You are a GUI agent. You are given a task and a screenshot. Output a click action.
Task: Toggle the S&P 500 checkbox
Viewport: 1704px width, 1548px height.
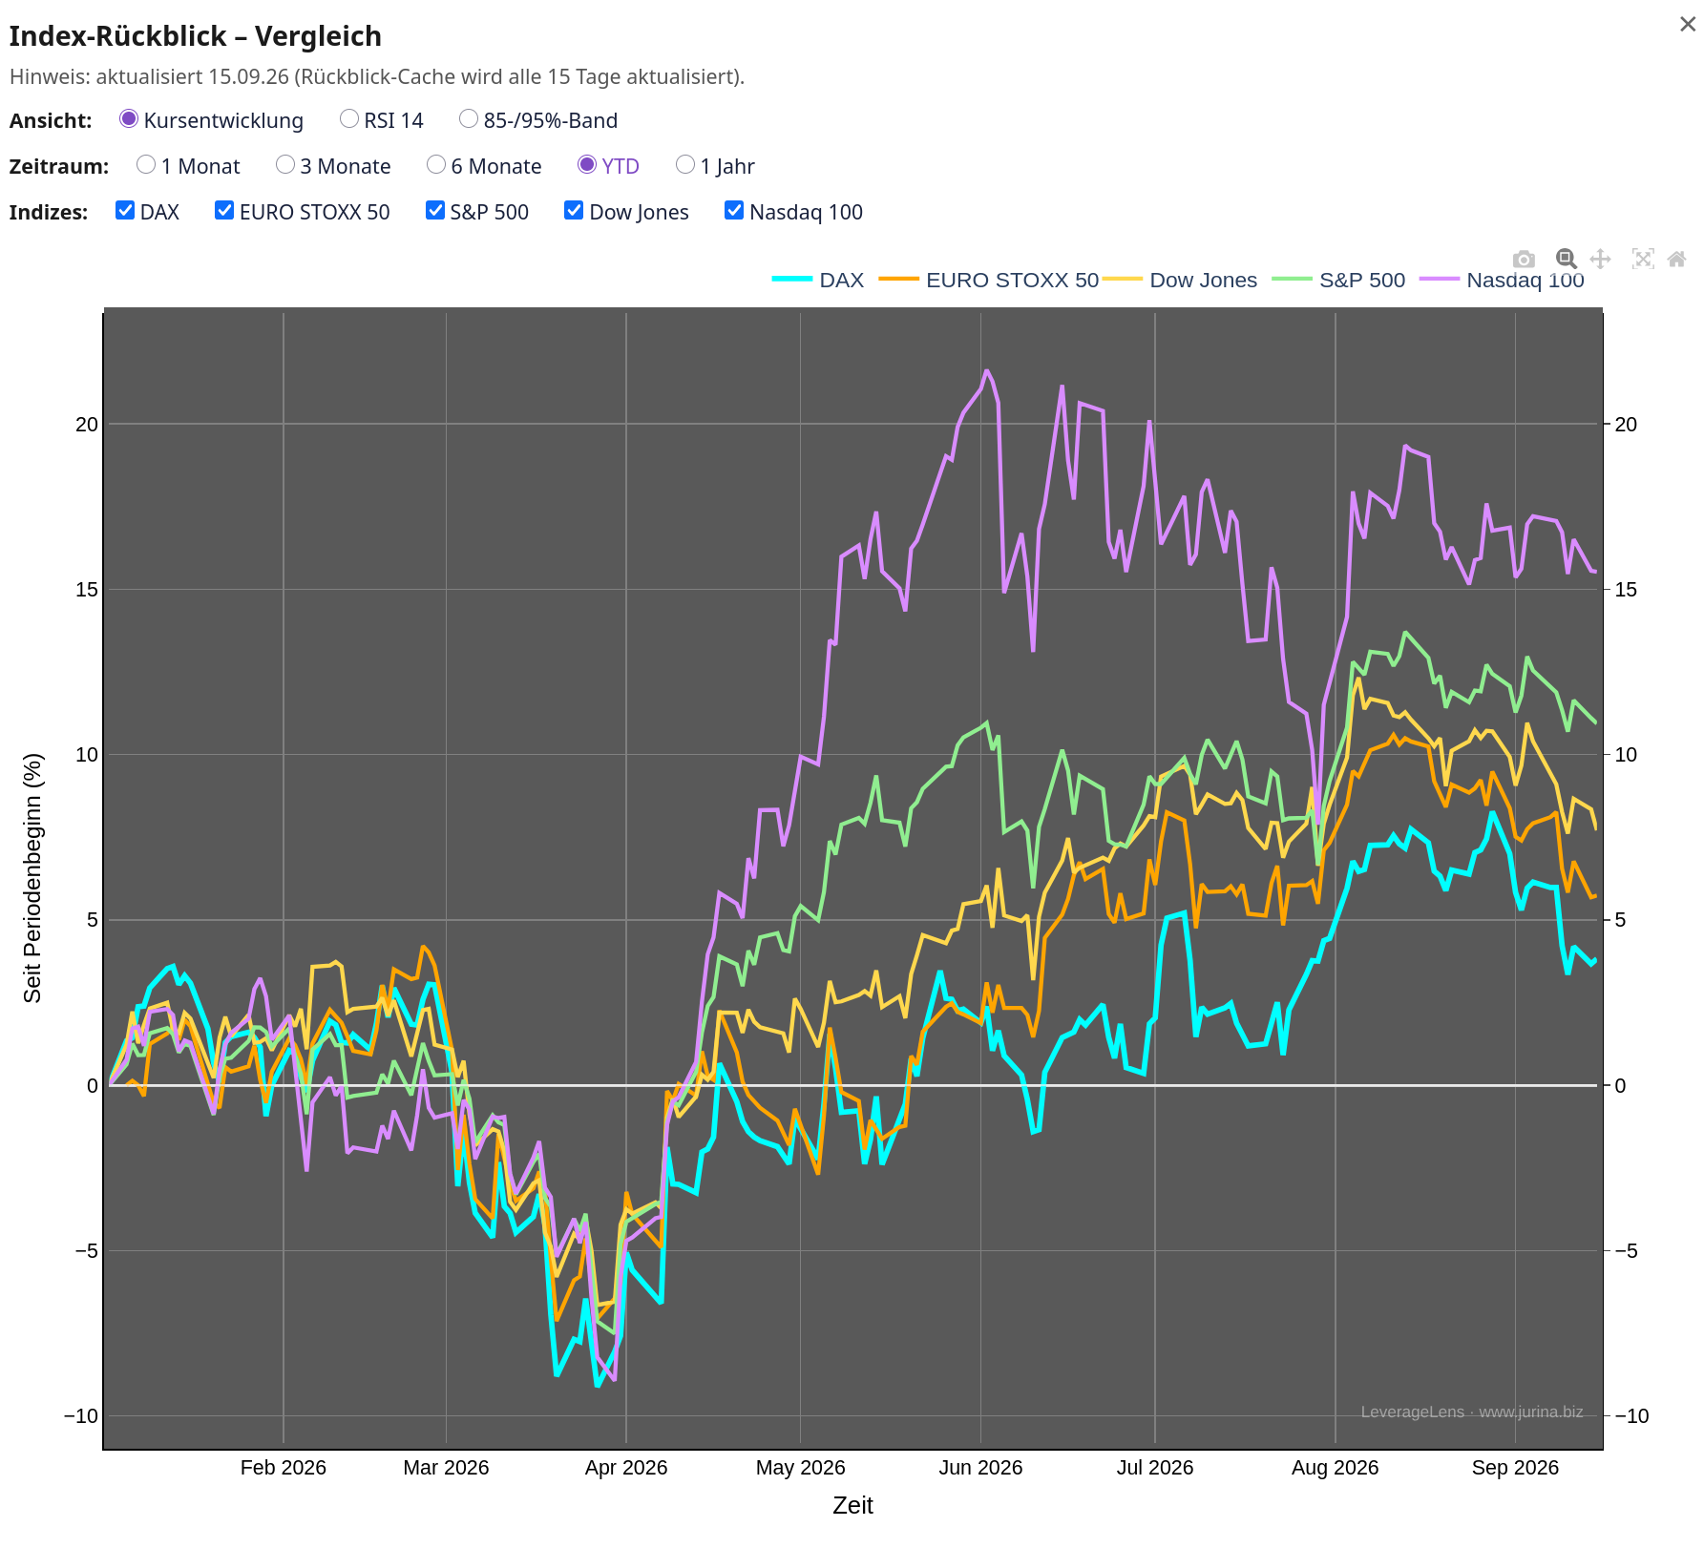coord(435,211)
